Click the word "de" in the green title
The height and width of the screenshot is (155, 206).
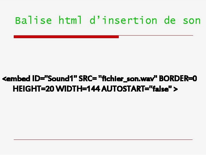tap(170, 20)
